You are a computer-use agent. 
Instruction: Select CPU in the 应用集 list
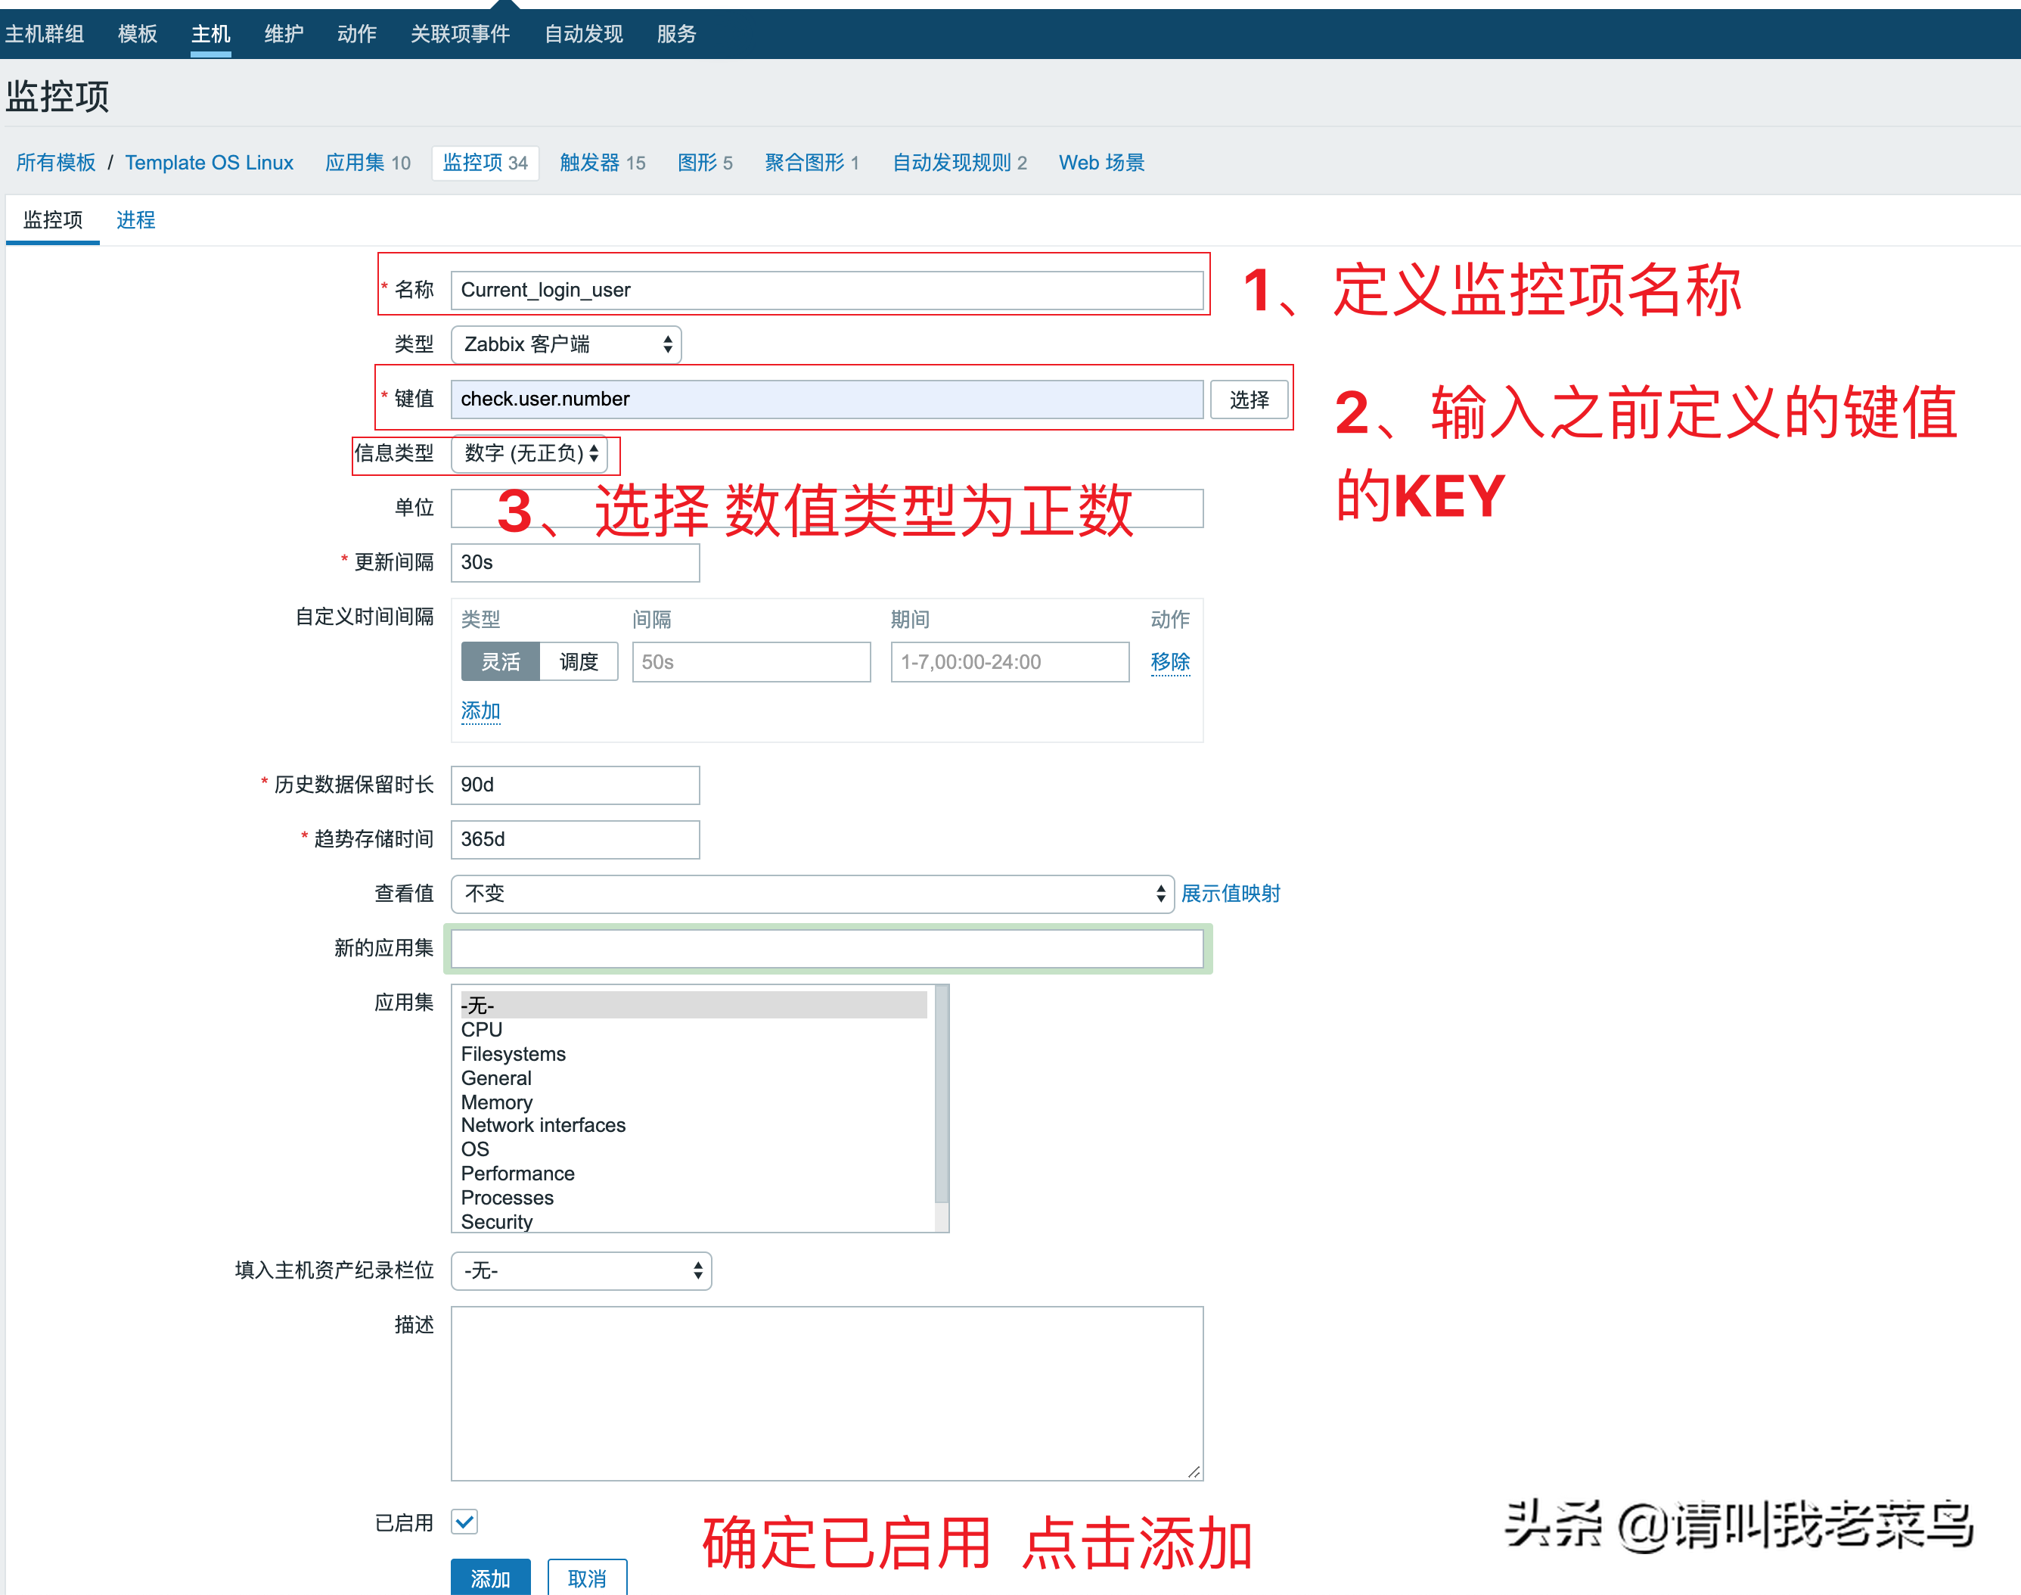point(481,1029)
